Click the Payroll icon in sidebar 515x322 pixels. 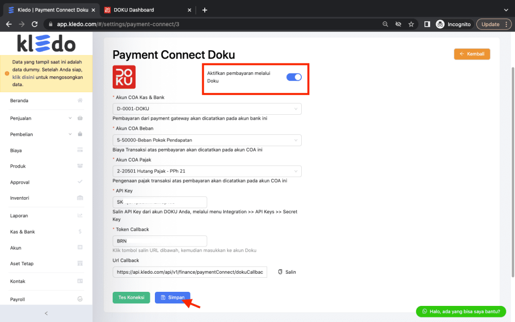pos(80,299)
